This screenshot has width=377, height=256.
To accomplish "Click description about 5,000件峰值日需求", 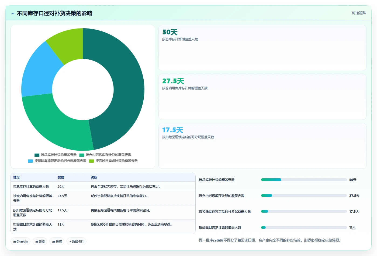I will [132, 225].
